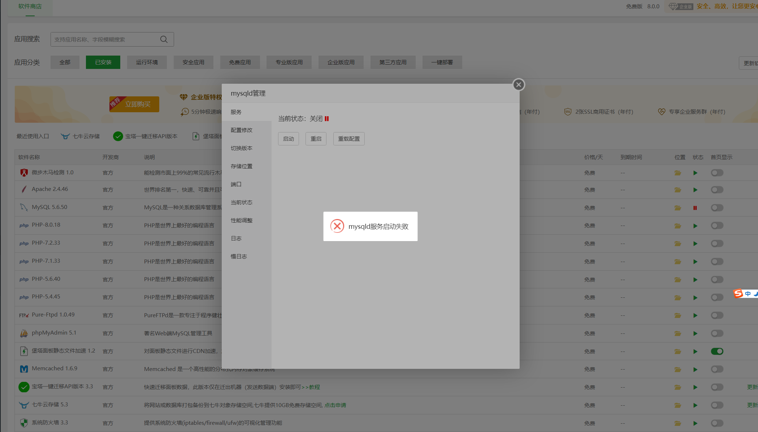Image resolution: width=758 pixels, height=432 pixels.
Task: Open 宝塔一键迁移API版本 recent shortcut
Action: pyautogui.click(x=146, y=136)
